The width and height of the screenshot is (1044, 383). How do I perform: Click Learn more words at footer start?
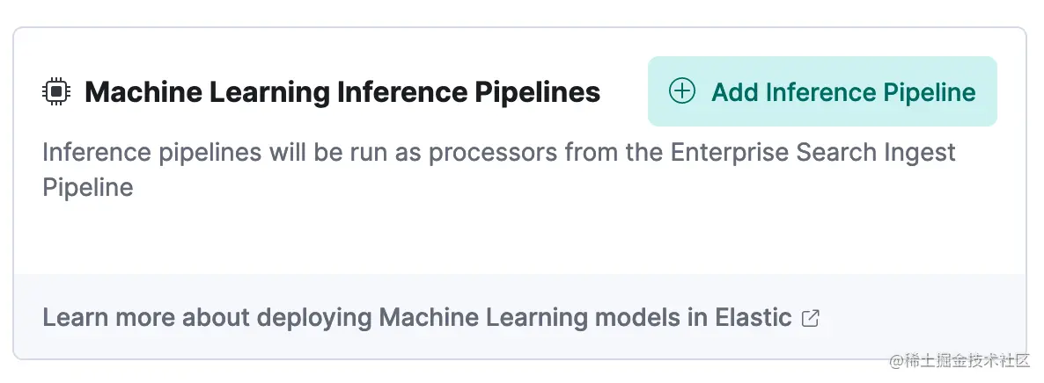[x=109, y=318]
